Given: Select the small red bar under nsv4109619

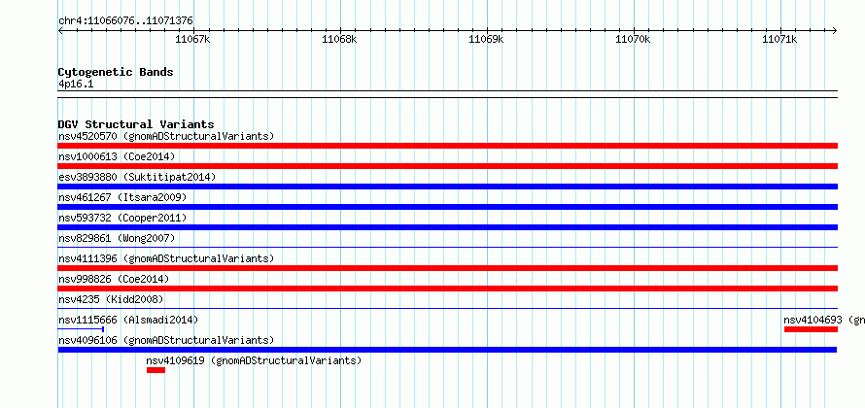Looking at the screenshot, I should tap(156, 370).
